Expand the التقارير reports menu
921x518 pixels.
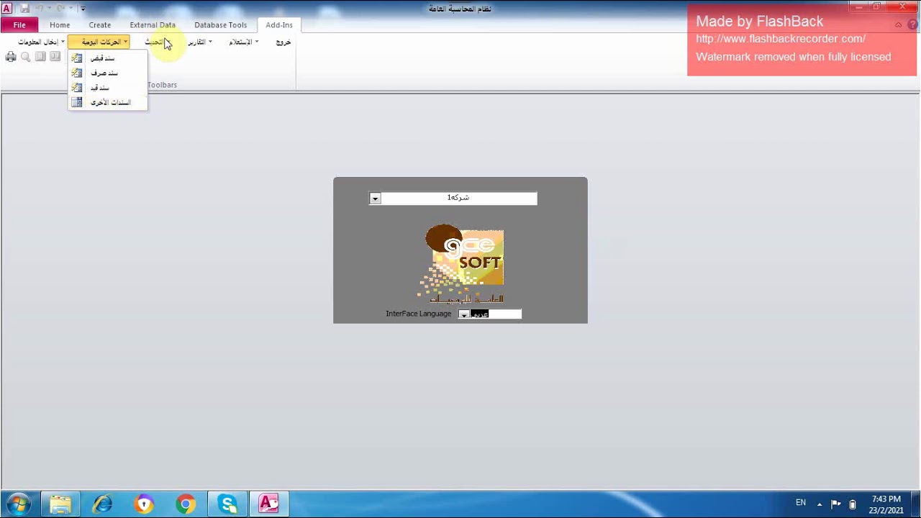(x=199, y=42)
